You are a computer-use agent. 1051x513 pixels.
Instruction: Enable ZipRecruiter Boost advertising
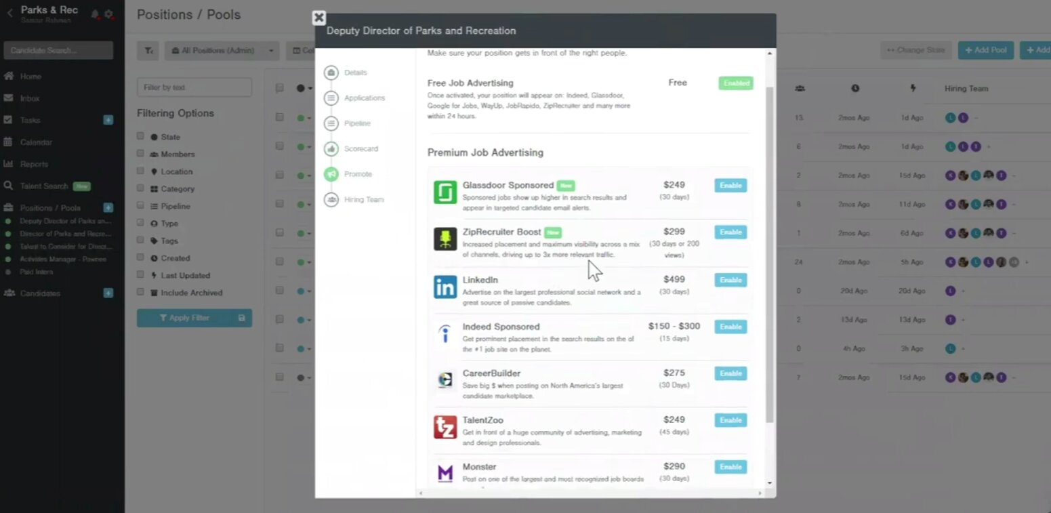tap(730, 232)
